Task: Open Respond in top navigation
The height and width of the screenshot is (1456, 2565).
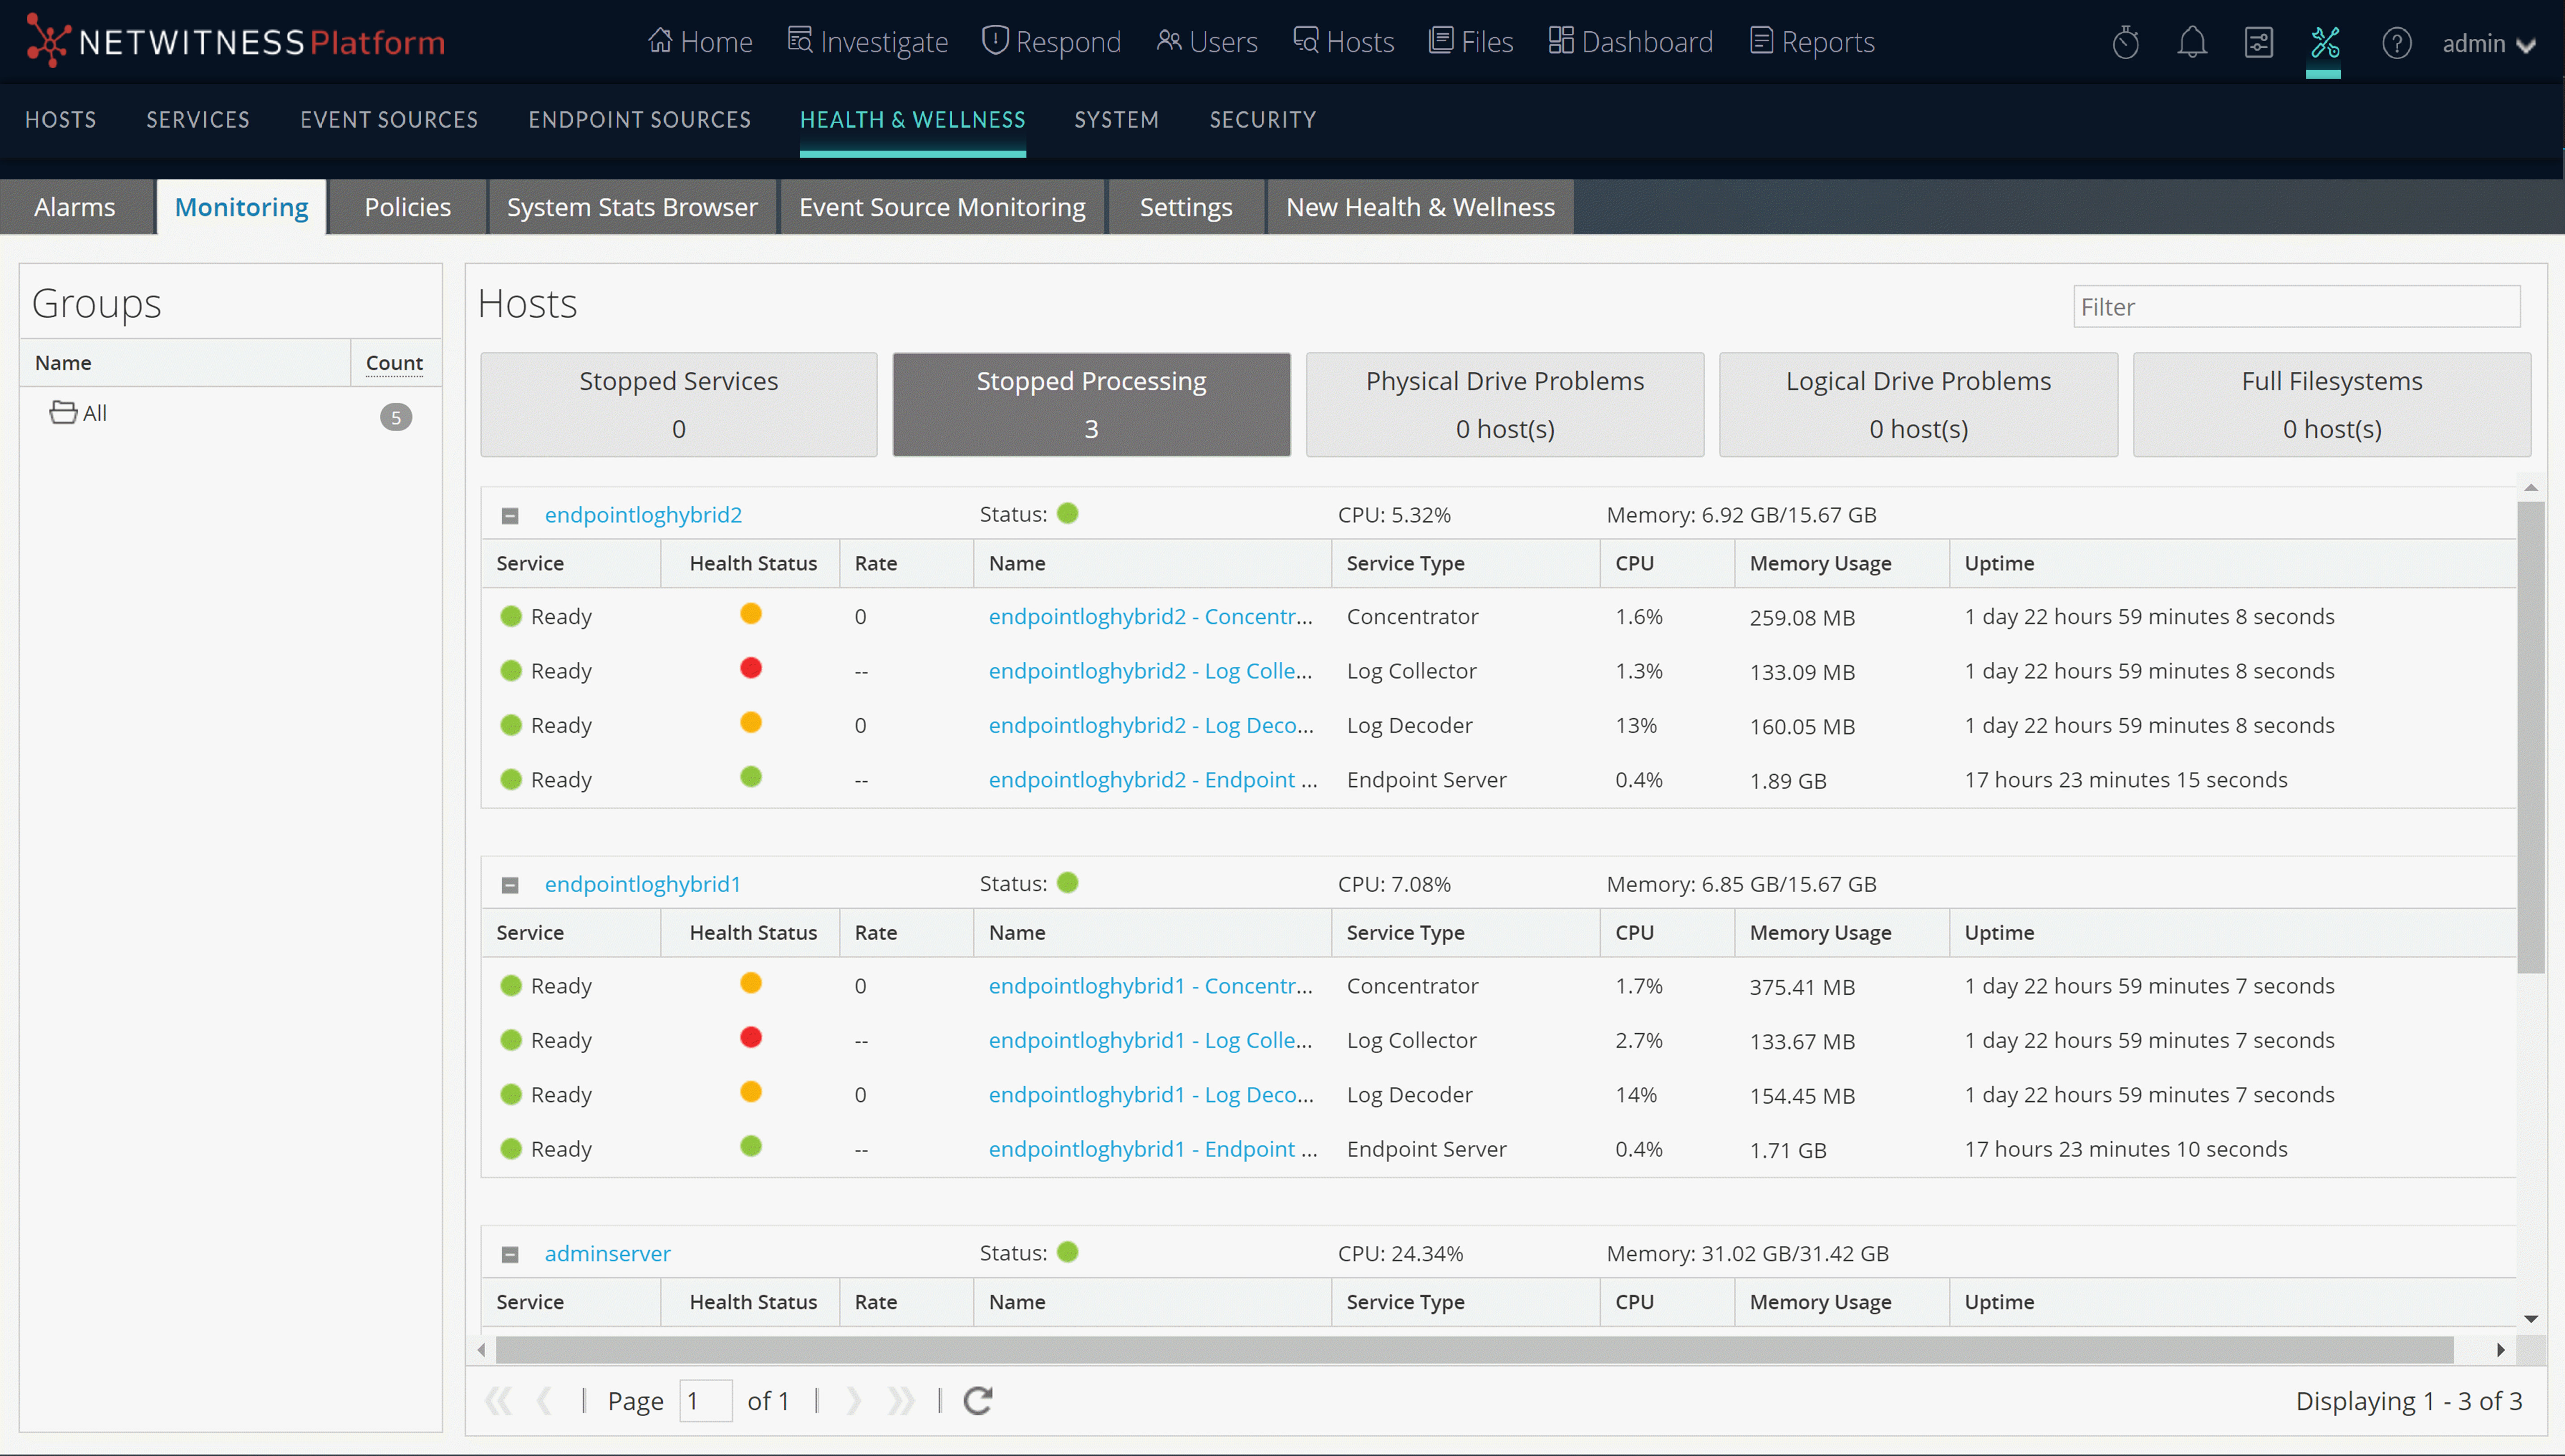Action: point(1051,42)
